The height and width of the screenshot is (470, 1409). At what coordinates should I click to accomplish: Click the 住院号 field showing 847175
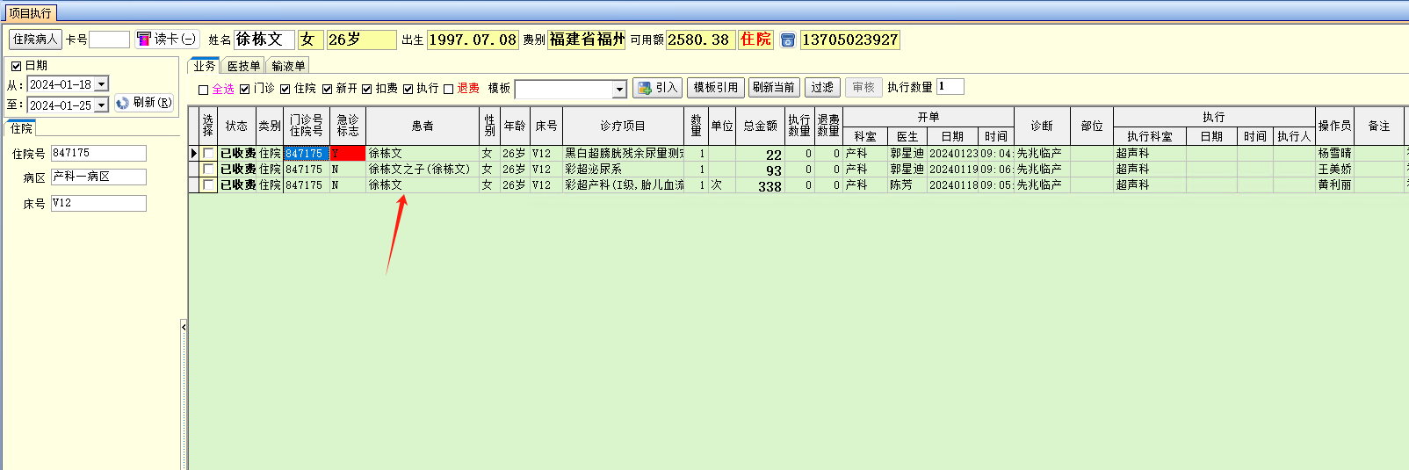pos(98,153)
